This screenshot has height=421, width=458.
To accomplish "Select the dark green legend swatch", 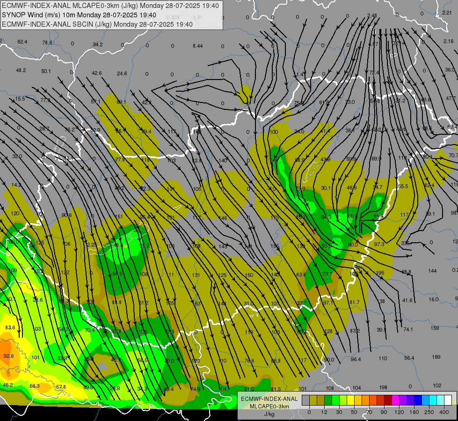I will 328,400.
